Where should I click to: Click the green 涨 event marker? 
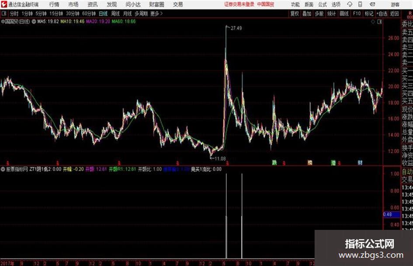click(x=333, y=162)
